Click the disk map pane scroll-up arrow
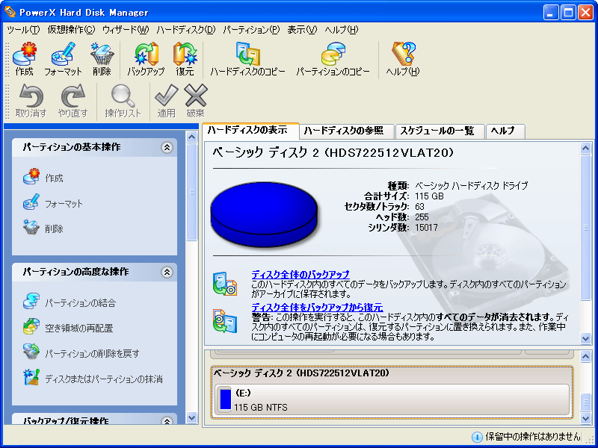The image size is (598, 448). (x=585, y=356)
